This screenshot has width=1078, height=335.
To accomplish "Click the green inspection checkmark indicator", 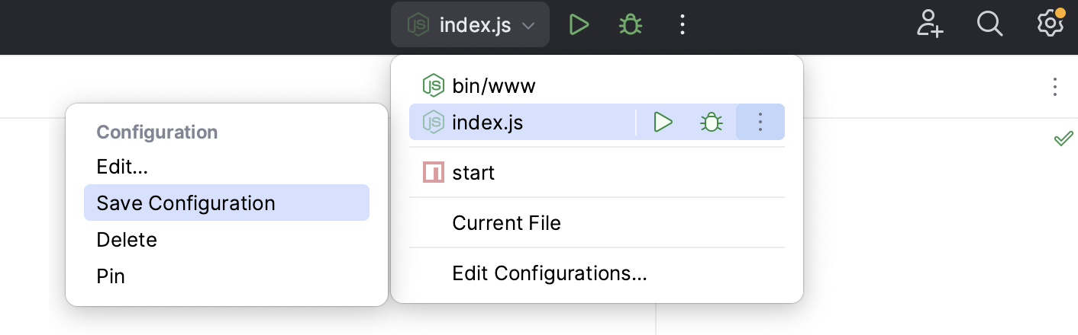I will click(1063, 139).
